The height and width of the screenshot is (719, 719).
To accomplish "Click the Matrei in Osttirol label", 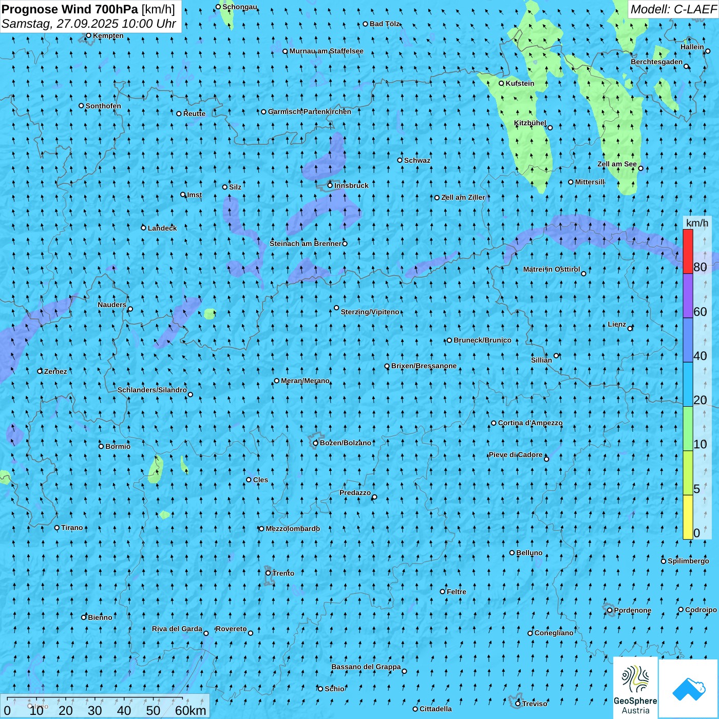I will [552, 269].
